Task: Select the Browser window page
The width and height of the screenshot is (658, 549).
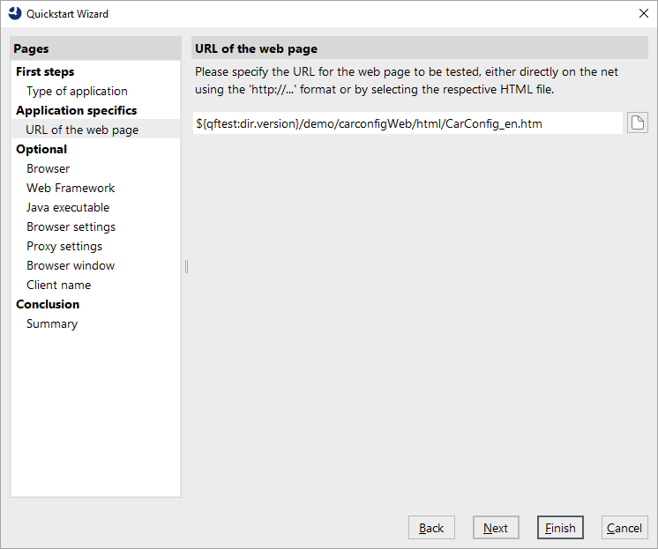Action: point(71,265)
